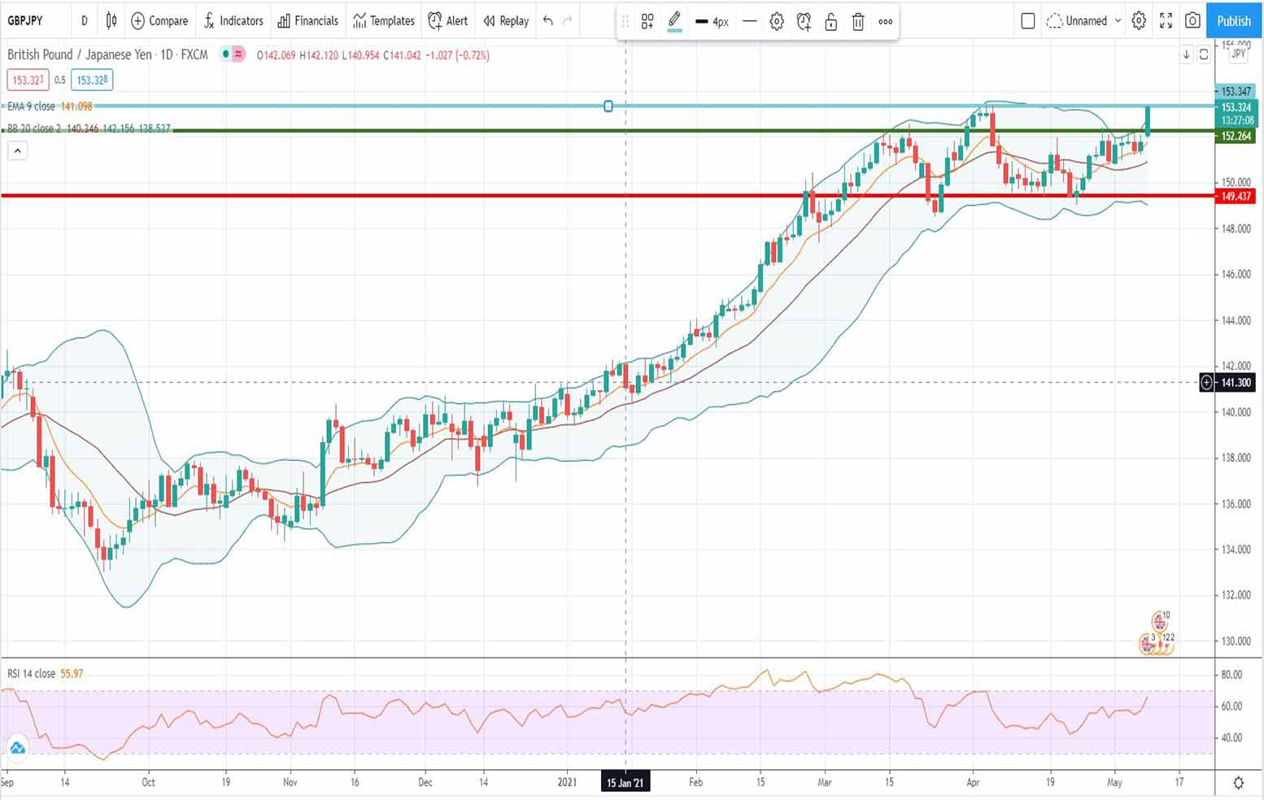Toggle the layout save checkbox
Screen dimensions: 1264x800
[x=1027, y=21]
